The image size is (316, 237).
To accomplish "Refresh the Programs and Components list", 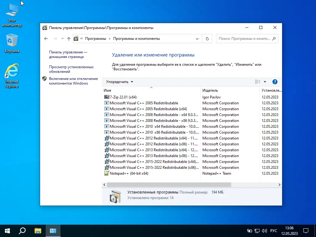I will point(207,39).
